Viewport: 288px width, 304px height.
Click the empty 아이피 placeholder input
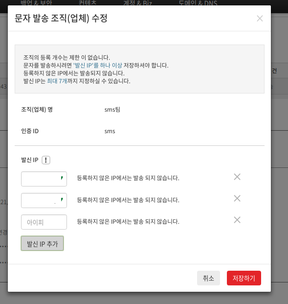tap(44, 222)
